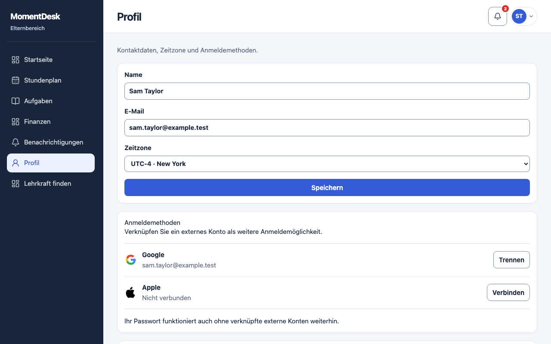Open the Zeitzone dropdown
551x344 pixels.
[327, 164]
